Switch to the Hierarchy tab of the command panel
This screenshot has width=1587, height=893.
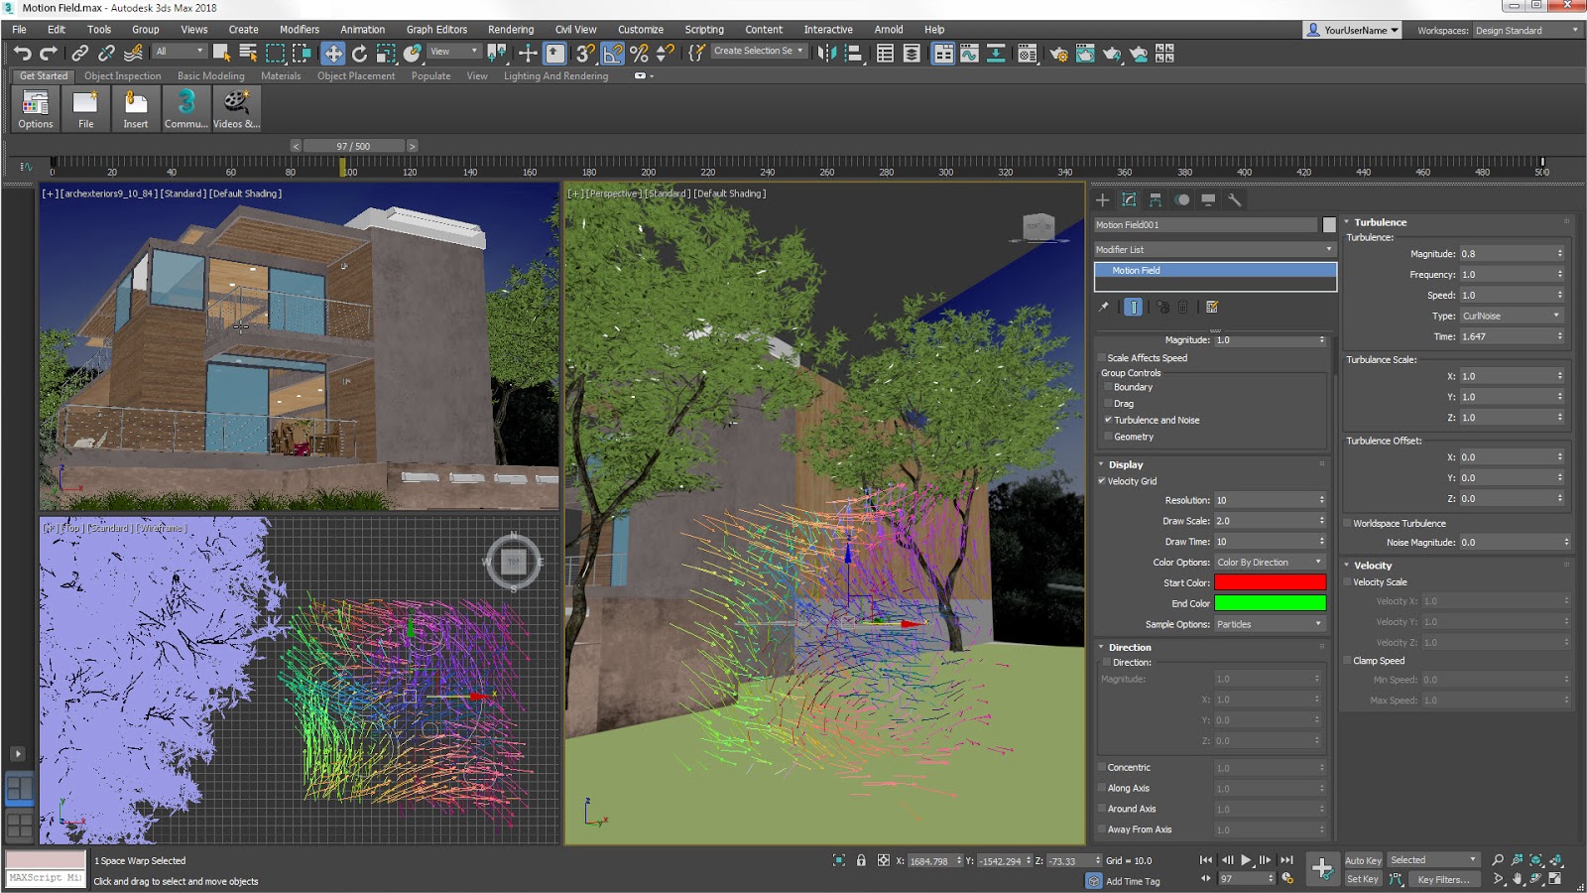coord(1155,199)
